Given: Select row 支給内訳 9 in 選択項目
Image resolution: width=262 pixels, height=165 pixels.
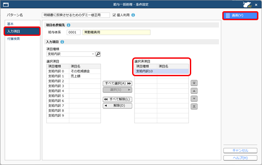Looking at the screenshot, I should tap(74, 116).
